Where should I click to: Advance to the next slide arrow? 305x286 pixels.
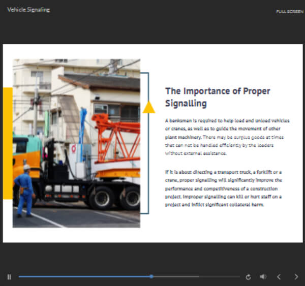tap(296, 277)
